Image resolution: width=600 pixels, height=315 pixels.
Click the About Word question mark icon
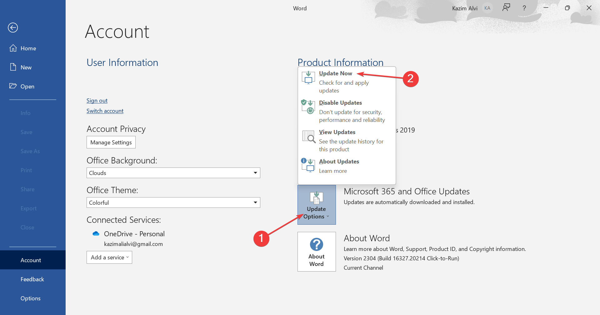317,244
